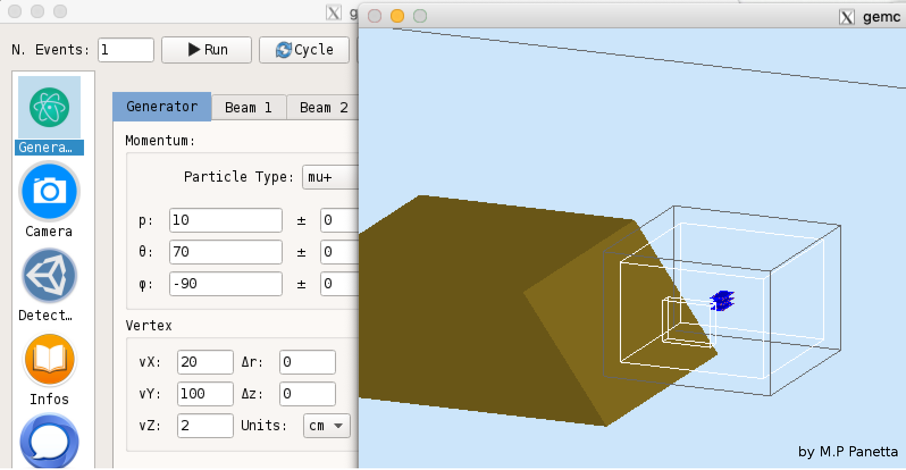Click the Δr input field
906x470 pixels.
[308, 362]
